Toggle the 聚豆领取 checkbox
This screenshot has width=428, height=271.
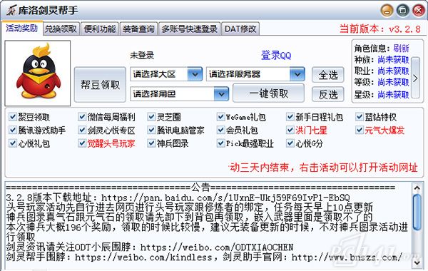pos(13,117)
